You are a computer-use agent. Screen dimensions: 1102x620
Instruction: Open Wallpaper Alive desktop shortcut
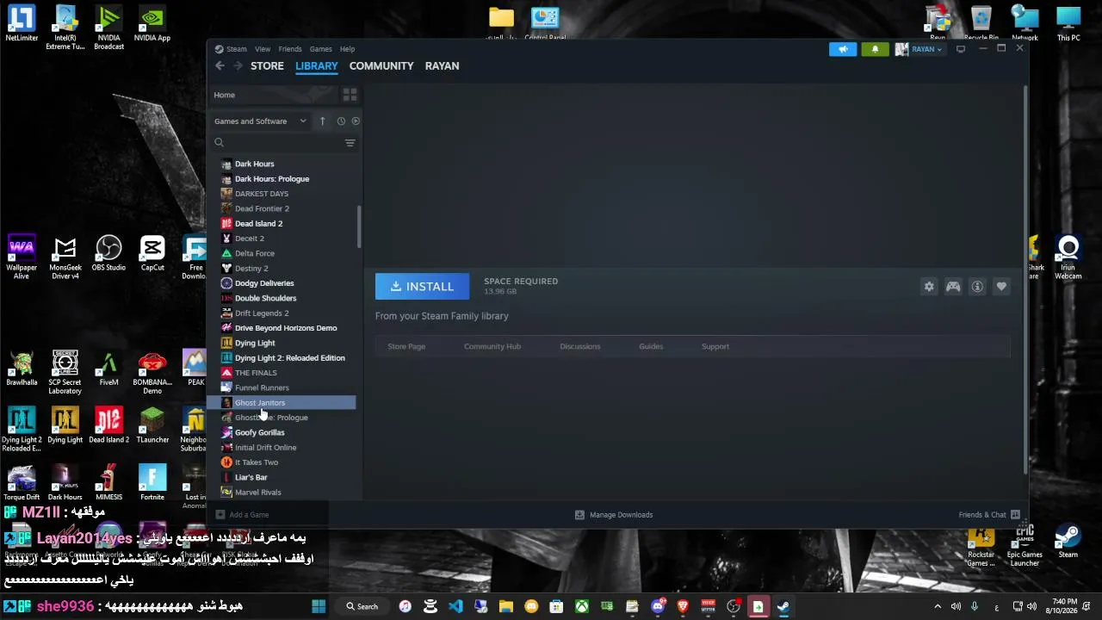pyautogui.click(x=22, y=257)
